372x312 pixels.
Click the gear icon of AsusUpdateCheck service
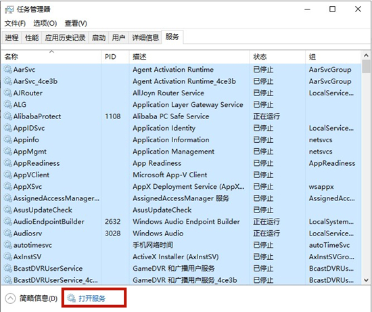[8, 210]
